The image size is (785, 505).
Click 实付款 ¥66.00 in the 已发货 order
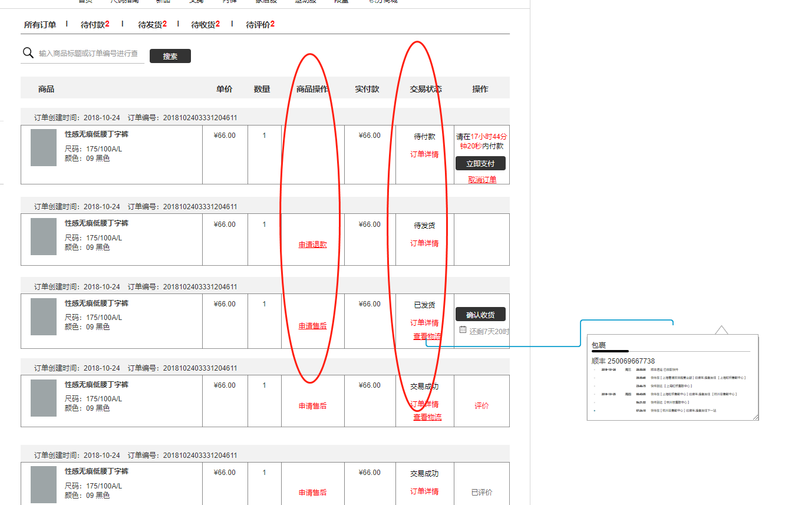tap(370, 304)
